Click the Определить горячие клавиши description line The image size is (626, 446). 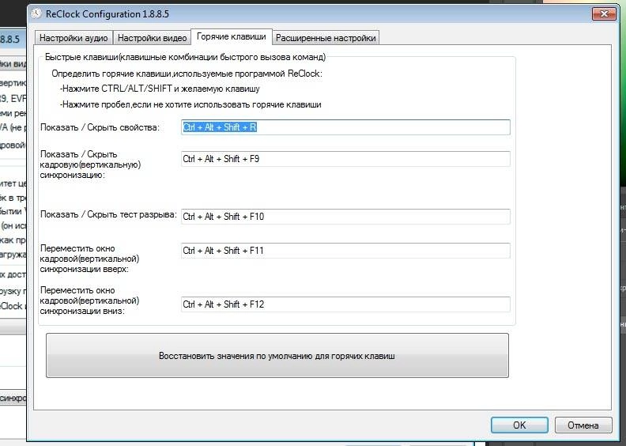click(187, 74)
